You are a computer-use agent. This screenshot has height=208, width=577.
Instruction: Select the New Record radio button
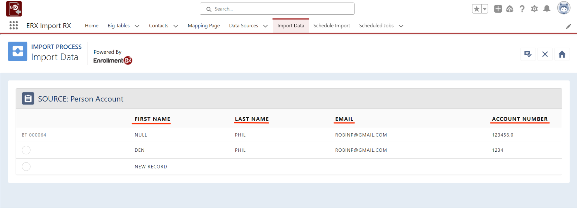(x=26, y=166)
